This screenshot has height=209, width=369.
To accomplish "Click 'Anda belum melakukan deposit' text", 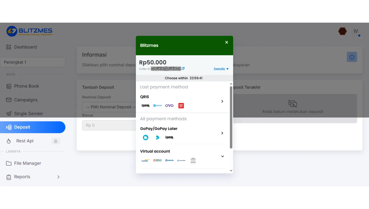I will click(x=293, y=112).
